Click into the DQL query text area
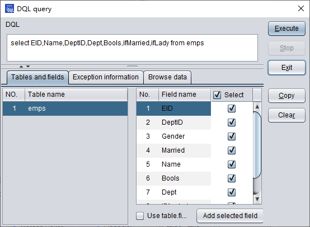The width and height of the screenshot is (310, 227). tap(132, 48)
